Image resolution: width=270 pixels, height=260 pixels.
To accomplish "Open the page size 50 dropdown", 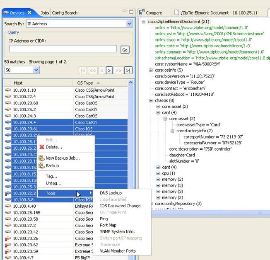I will click(36, 70).
